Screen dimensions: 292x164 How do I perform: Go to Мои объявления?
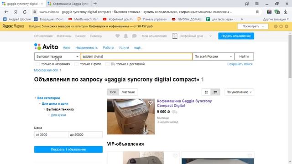[154, 36]
